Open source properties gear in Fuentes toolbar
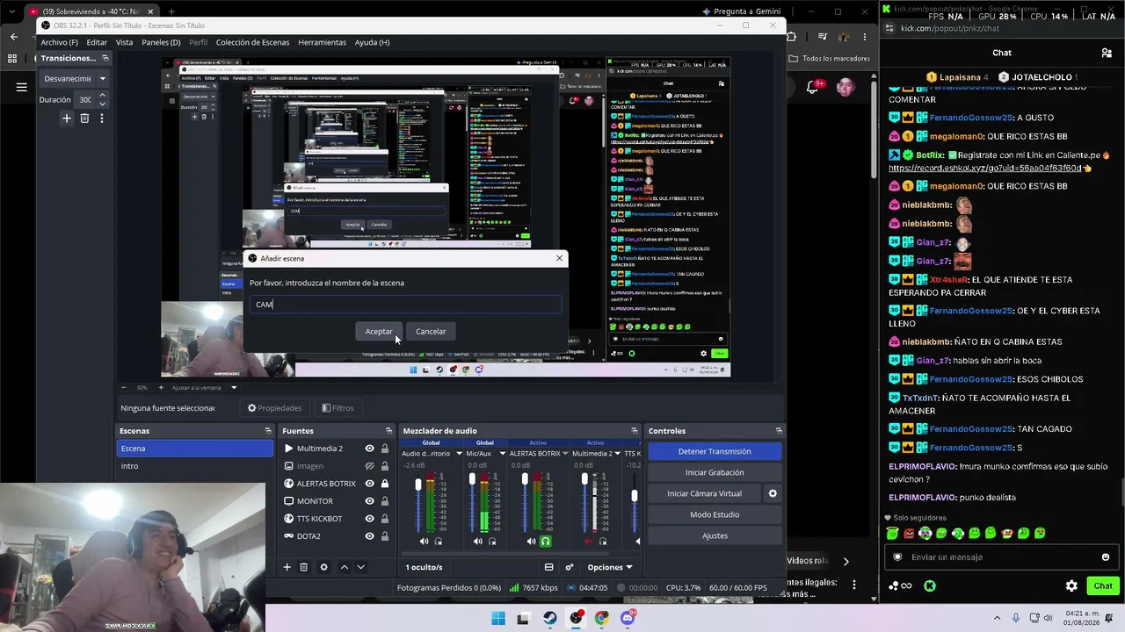Screen dimensions: 1125x632 pyautogui.click(x=323, y=567)
